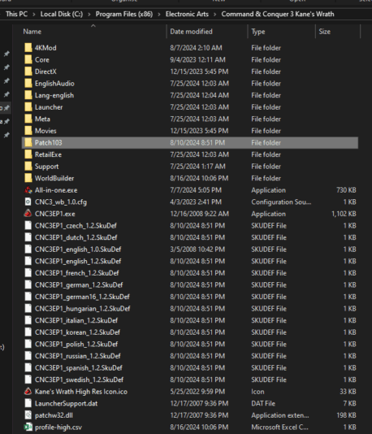Click the 1,102 KB size of CNC3EP1.exe
The height and width of the screenshot is (434, 372).
[x=344, y=214]
